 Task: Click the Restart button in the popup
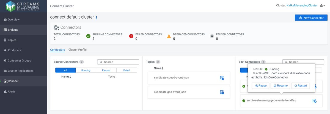click(301, 86)
